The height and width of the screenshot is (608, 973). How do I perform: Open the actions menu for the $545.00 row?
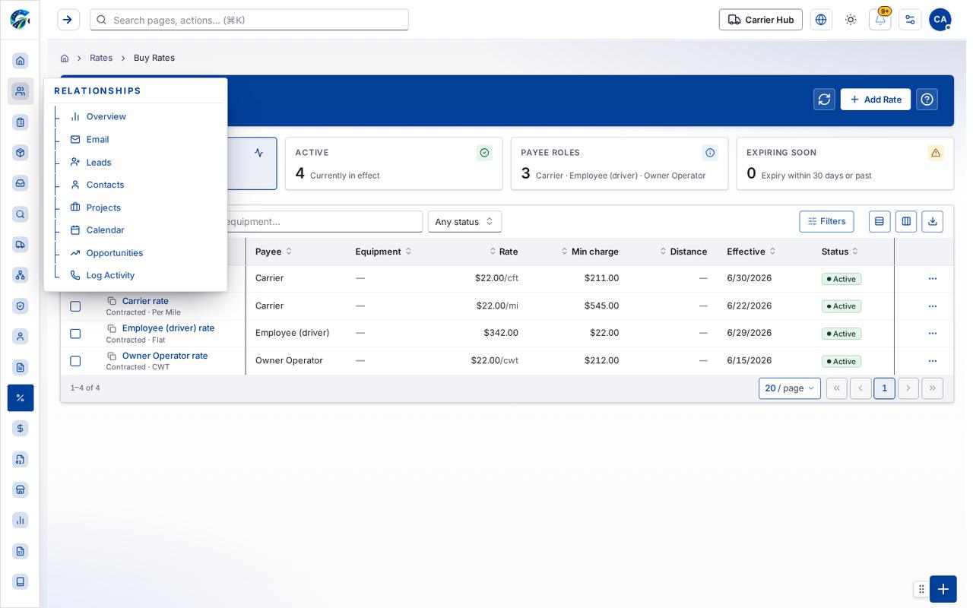pyautogui.click(x=932, y=306)
